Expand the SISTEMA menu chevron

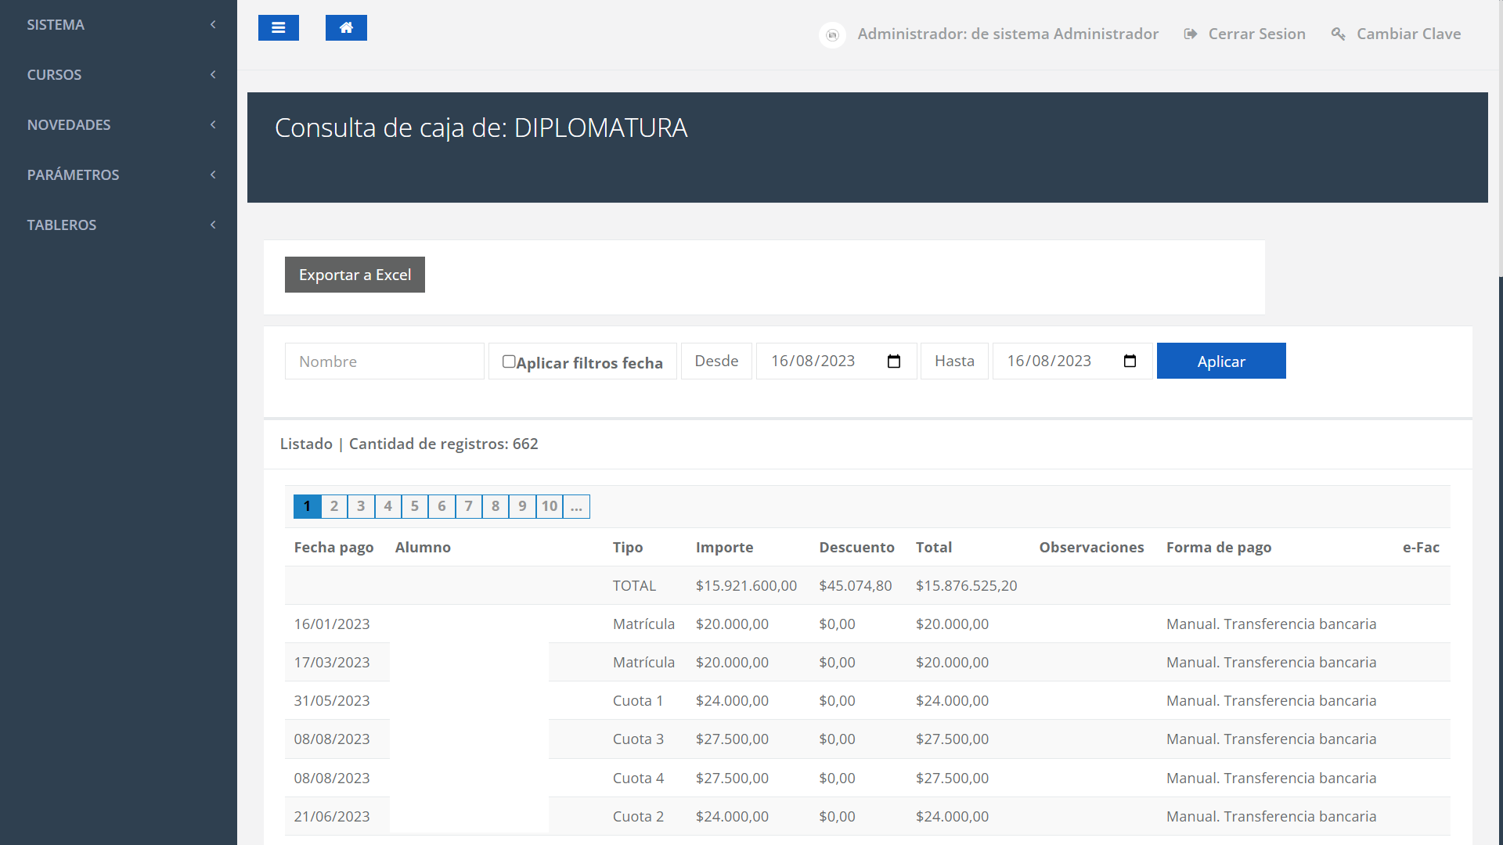pyautogui.click(x=213, y=25)
